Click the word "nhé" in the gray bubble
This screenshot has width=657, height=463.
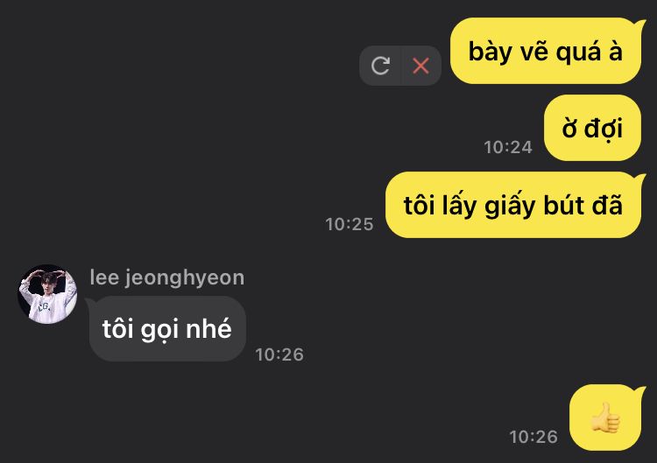pyautogui.click(x=208, y=328)
